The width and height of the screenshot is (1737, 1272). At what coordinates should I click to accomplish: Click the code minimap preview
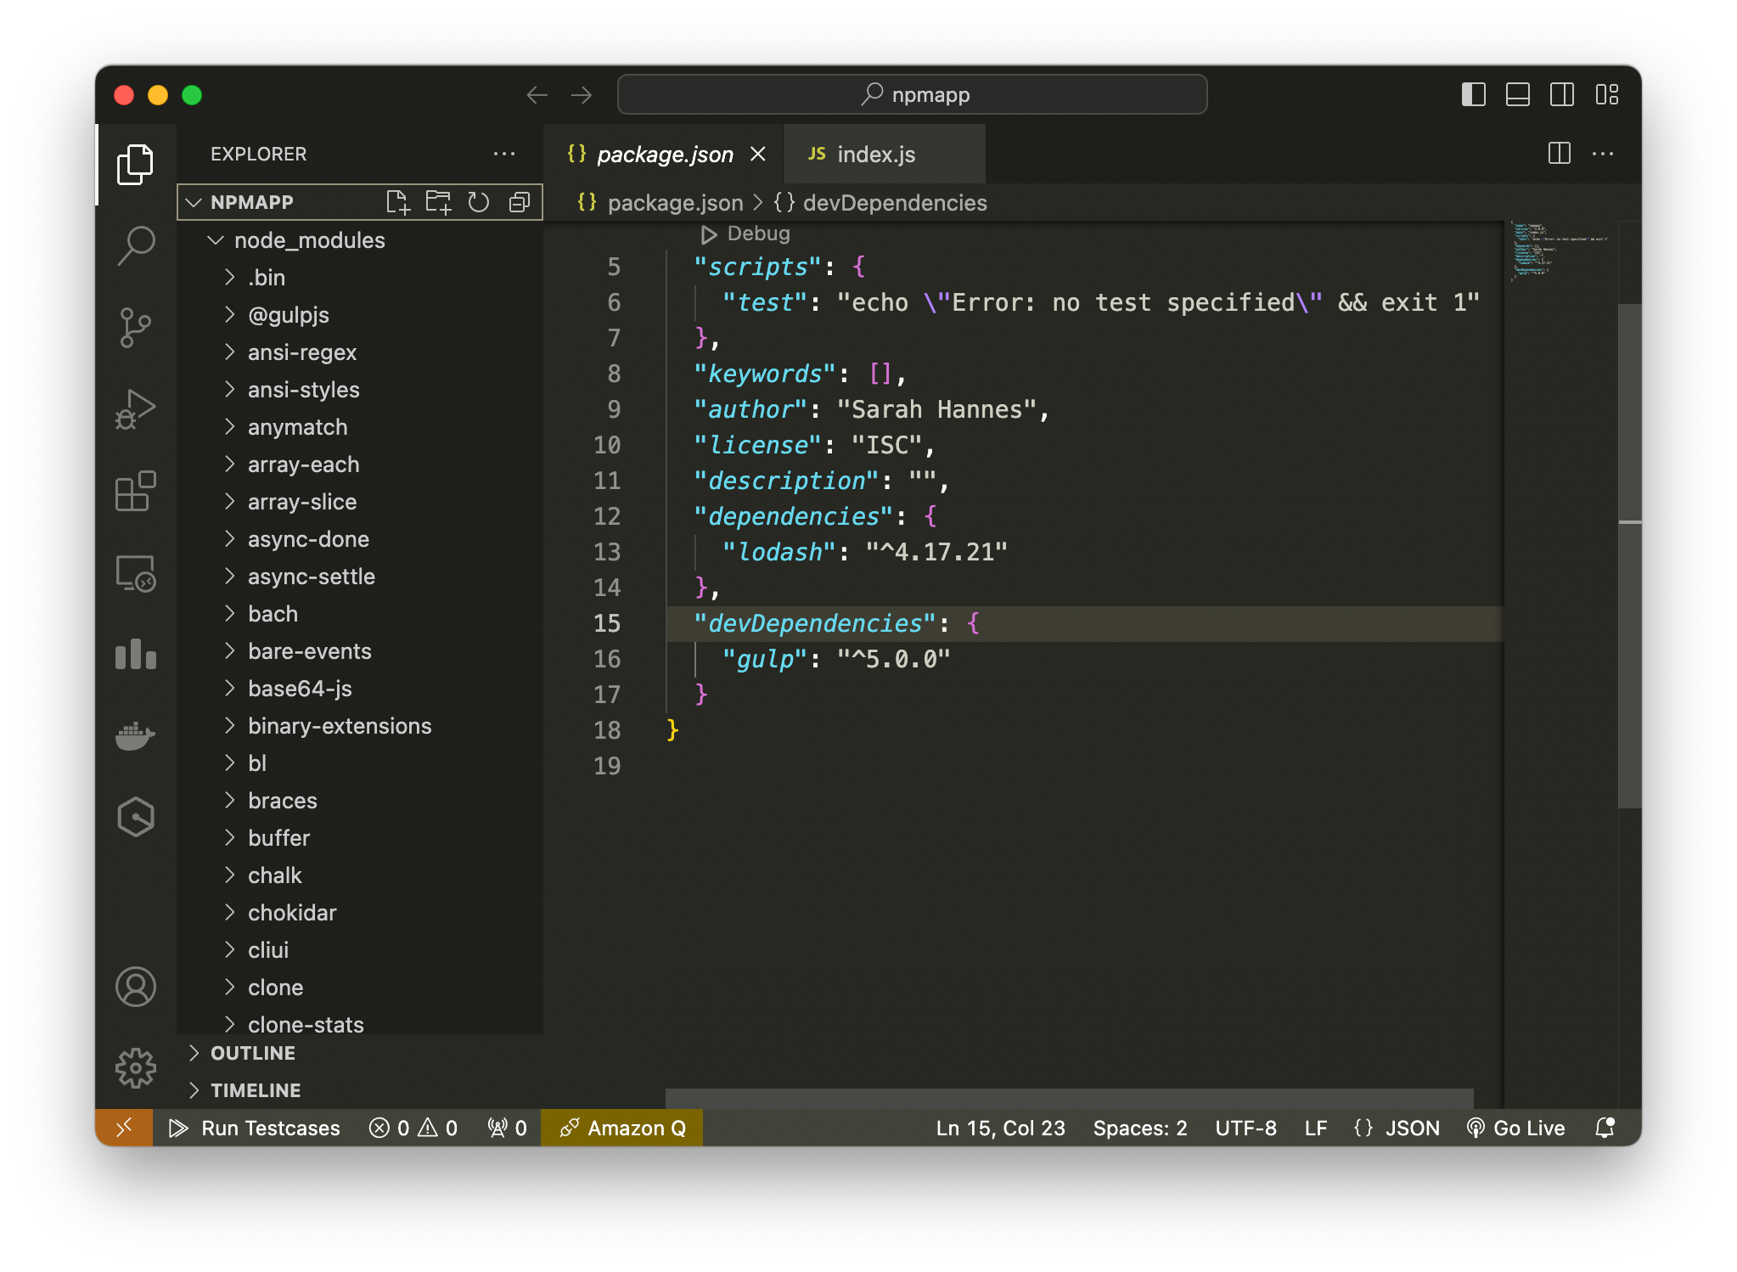[1560, 251]
